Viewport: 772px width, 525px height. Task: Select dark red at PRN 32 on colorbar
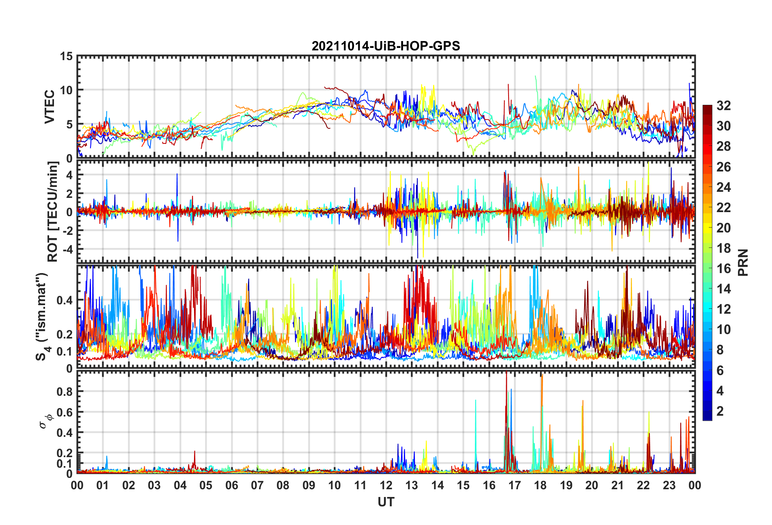707,108
